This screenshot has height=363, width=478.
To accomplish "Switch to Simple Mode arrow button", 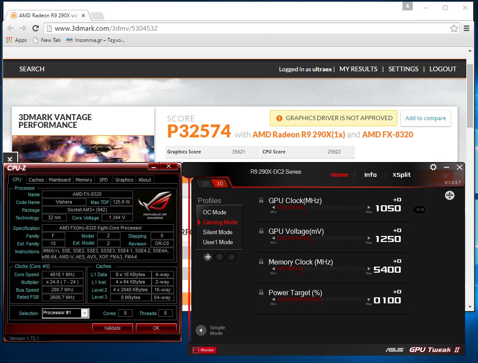I will tap(201, 330).
